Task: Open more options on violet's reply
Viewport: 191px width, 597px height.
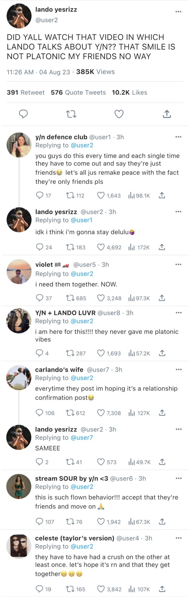Action: 178,265
